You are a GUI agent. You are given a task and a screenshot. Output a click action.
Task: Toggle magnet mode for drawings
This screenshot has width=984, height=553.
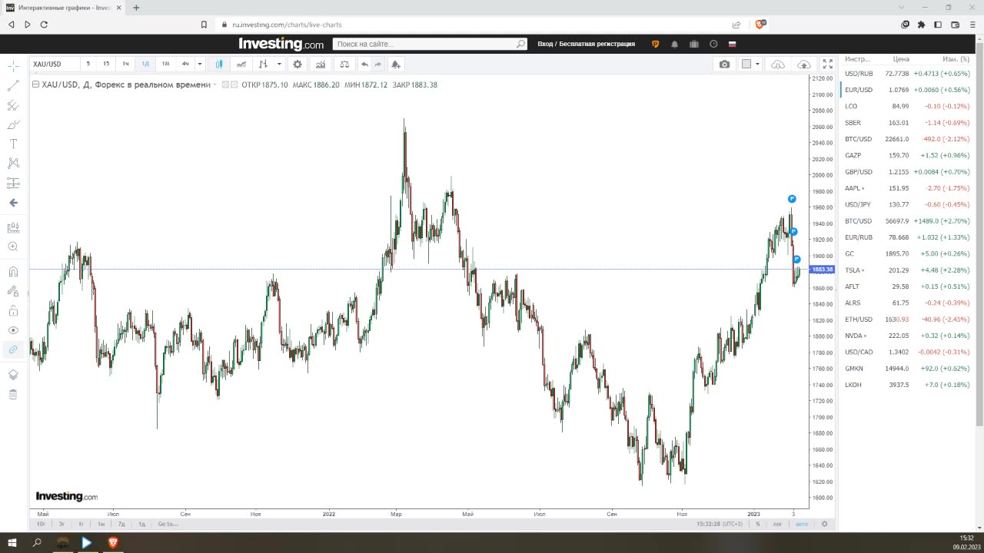pos(13,272)
